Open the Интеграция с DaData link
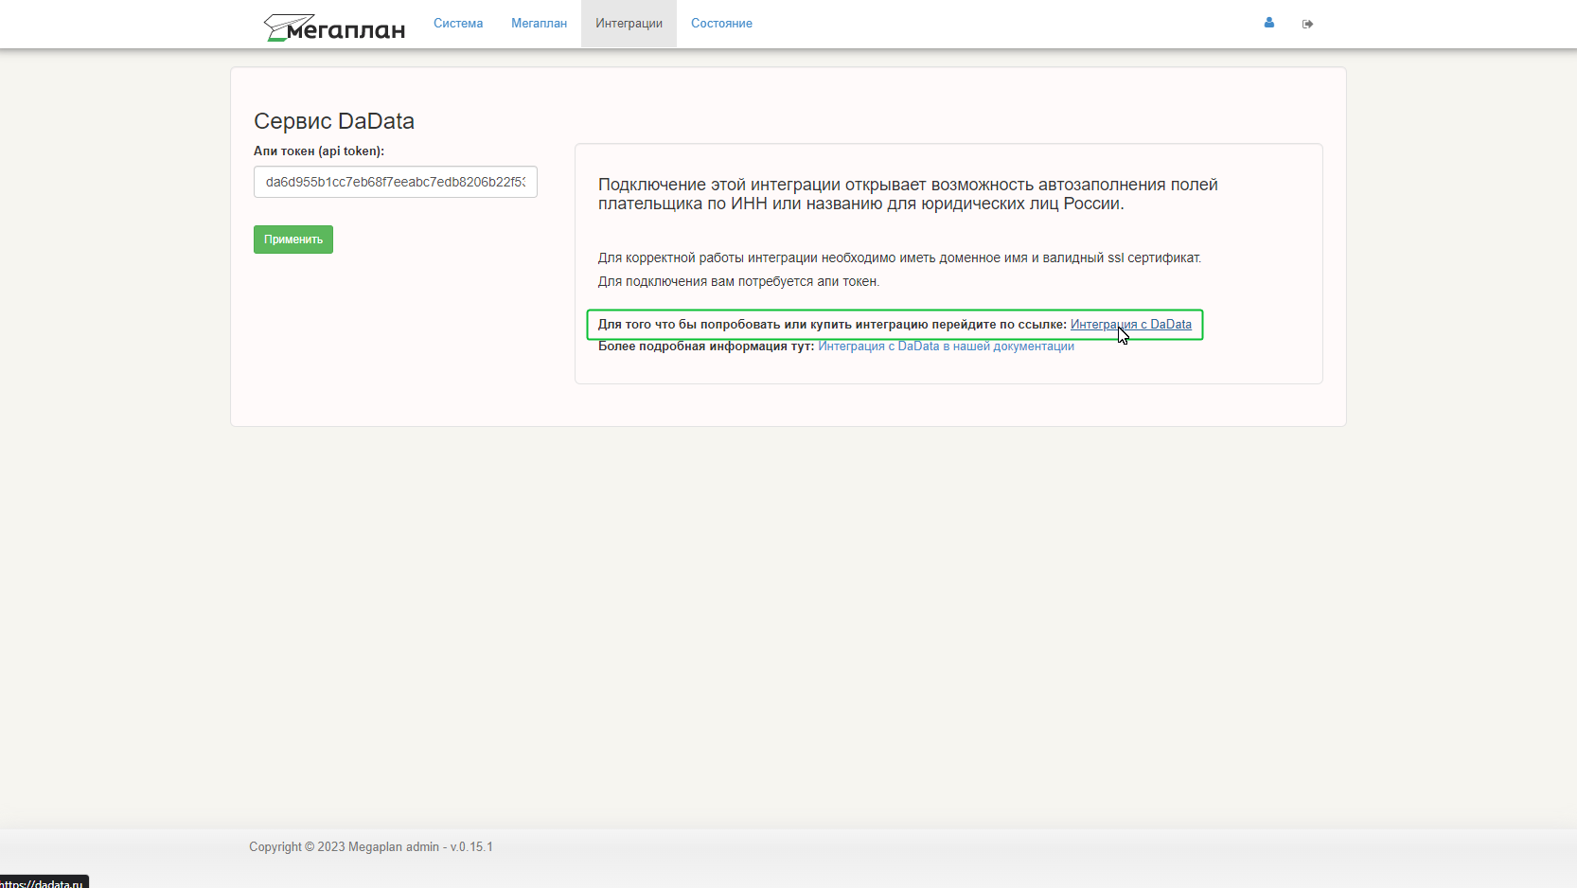The width and height of the screenshot is (1577, 888). 1130,325
